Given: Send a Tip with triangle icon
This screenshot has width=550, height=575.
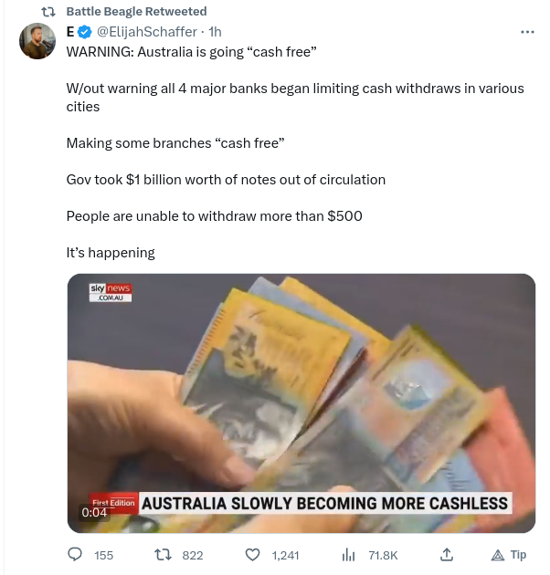Looking at the screenshot, I should pos(509,555).
